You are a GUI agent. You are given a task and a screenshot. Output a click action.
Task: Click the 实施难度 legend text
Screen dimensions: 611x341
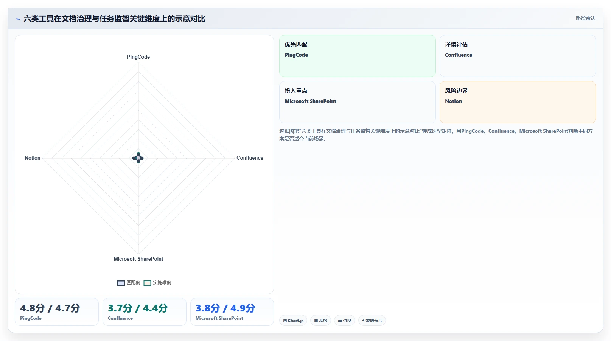pyautogui.click(x=162, y=283)
